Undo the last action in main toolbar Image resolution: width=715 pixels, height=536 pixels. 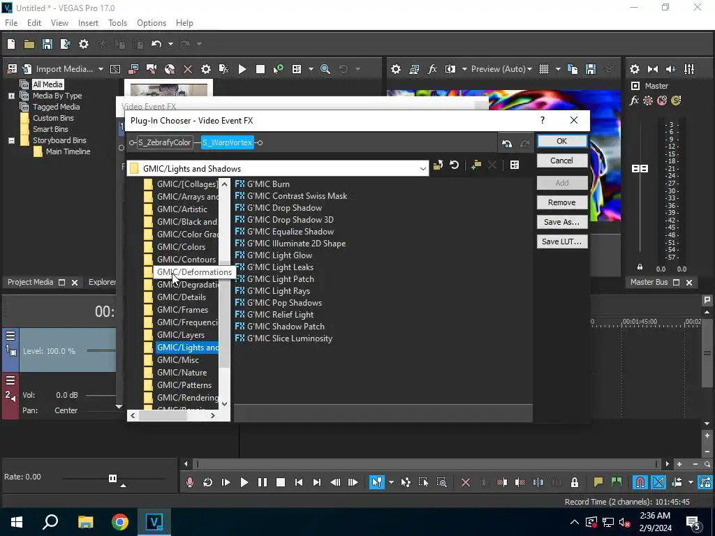click(x=156, y=44)
